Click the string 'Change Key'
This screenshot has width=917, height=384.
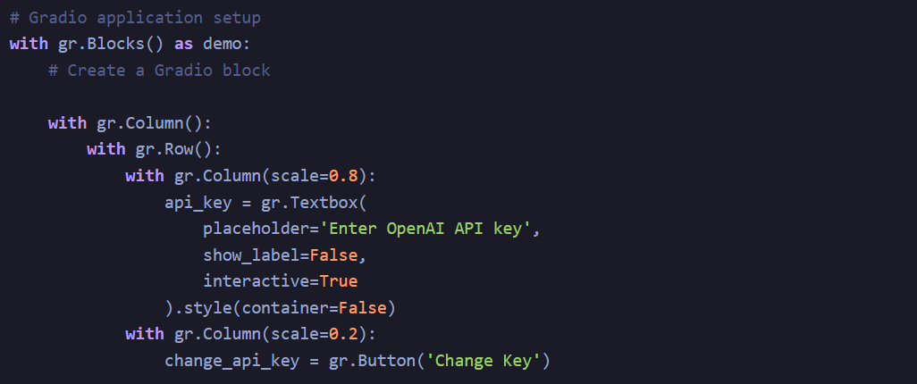pos(483,361)
